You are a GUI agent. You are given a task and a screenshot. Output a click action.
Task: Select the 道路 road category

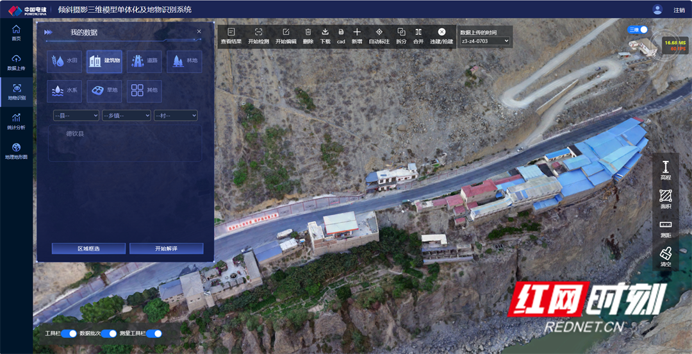(x=144, y=62)
